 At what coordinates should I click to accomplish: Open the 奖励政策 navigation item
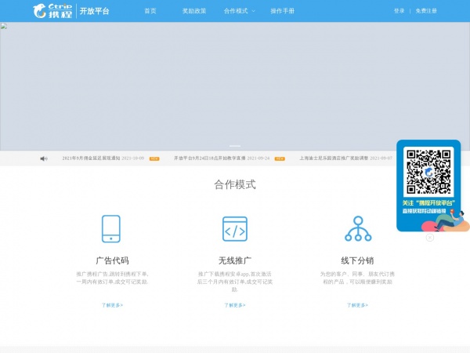[x=194, y=11]
